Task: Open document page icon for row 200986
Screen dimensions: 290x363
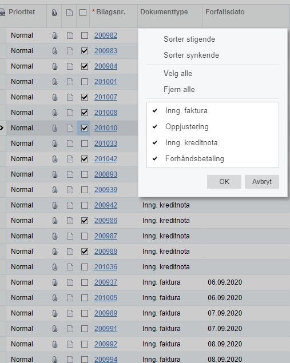Action: [x=70, y=221]
